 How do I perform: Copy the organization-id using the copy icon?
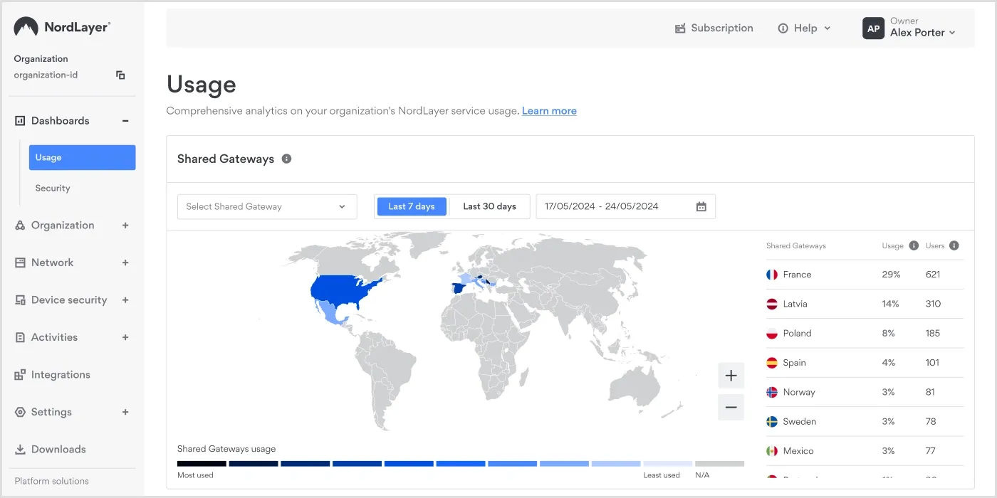(120, 75)
